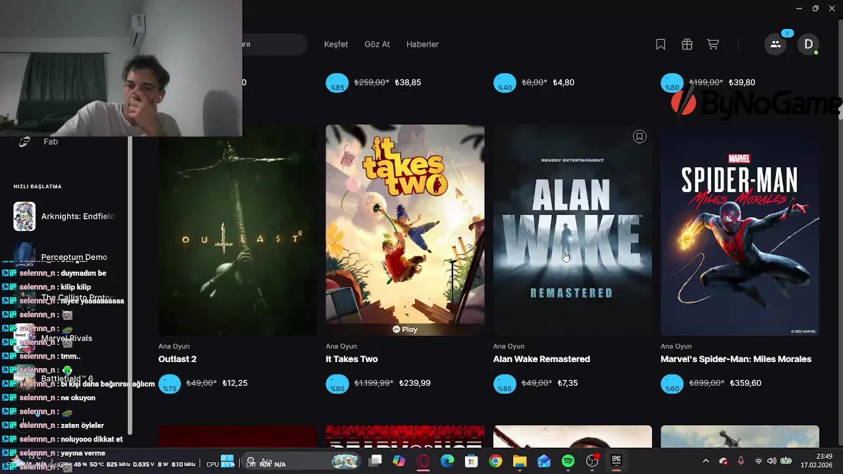This screenshot has height=474, width=843.
Task: Open the Keşfet tab
Action: [x=336, y=44]
